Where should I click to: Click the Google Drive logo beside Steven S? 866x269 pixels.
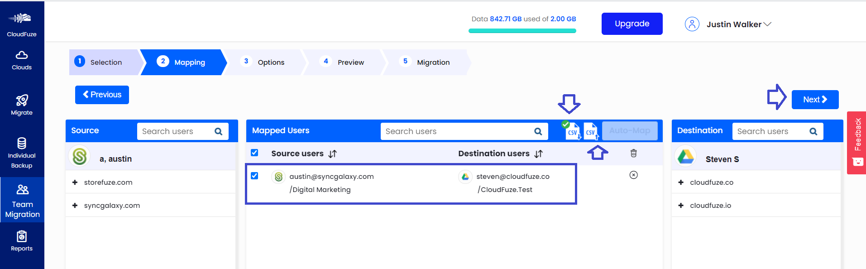pos(685,156)
